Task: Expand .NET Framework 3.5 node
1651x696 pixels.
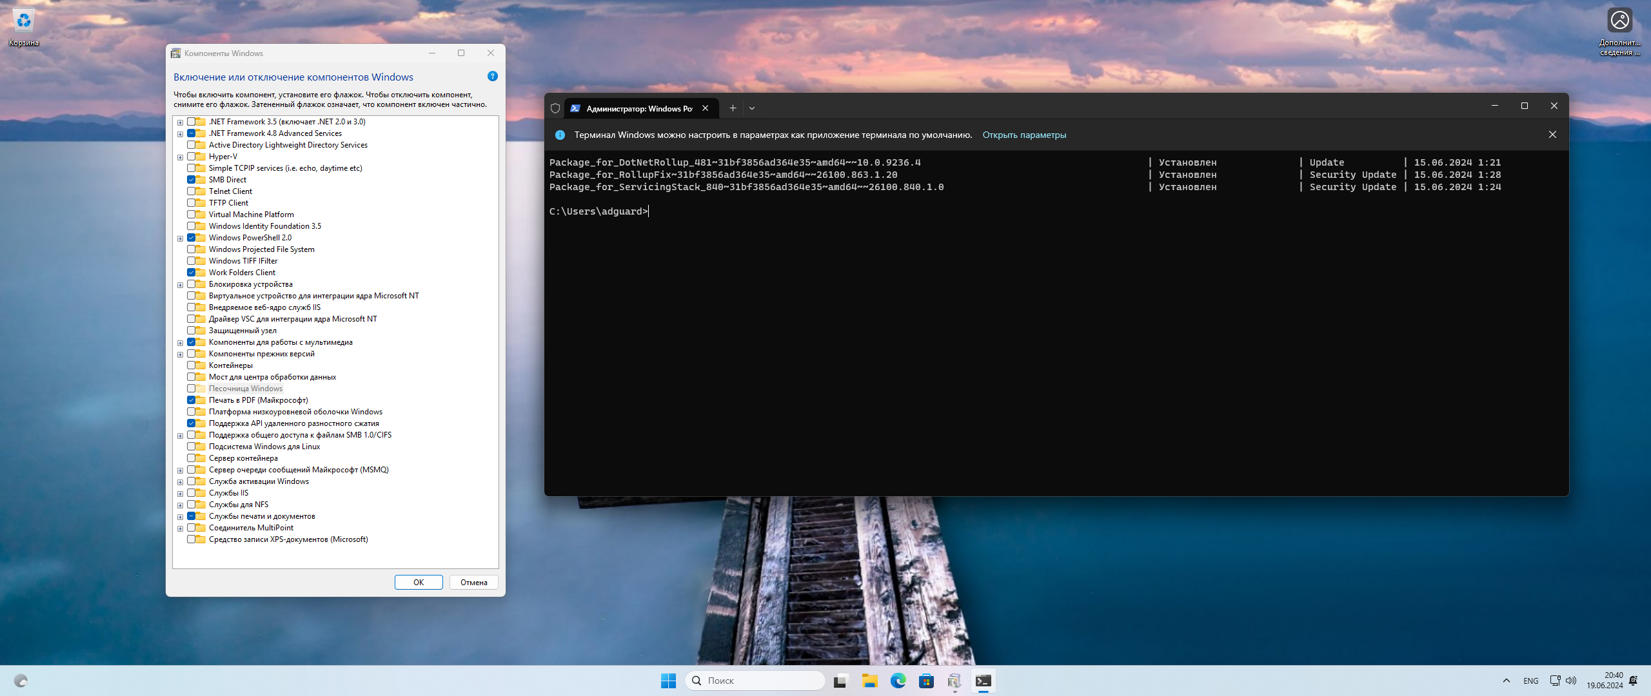Action: pyautogui.click(x=181, y=122)
